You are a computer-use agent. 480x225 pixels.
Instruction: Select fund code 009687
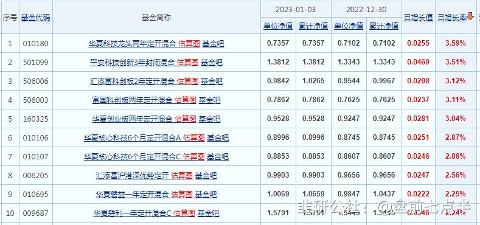35,213
